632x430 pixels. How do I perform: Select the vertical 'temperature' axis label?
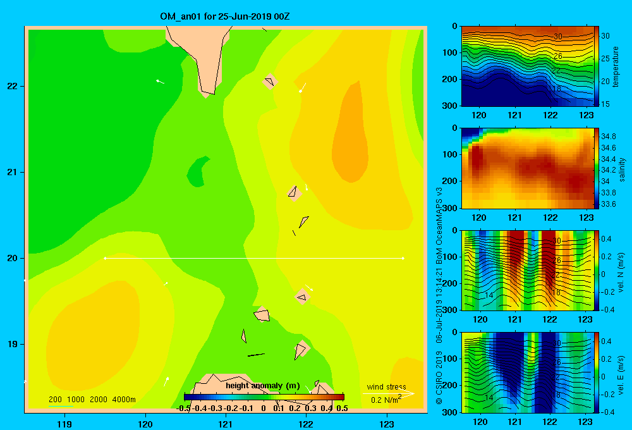(616, 66)
